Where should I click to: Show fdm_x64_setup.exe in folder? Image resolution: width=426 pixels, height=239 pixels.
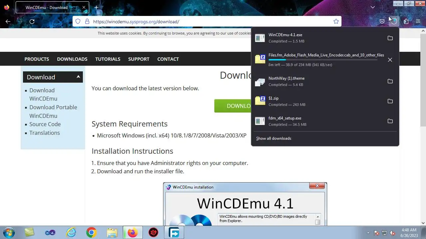[x=390, y=121]
